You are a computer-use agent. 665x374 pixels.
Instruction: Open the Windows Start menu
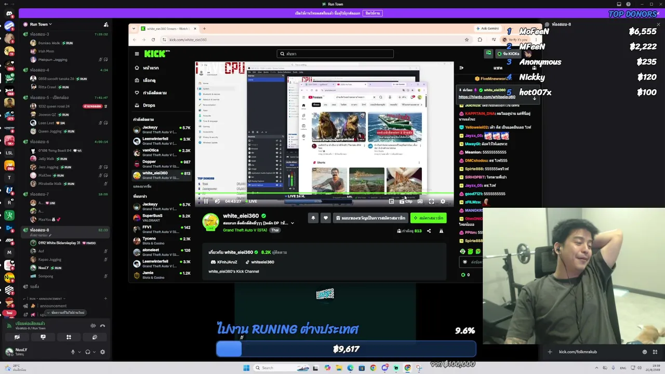pyautogui.click(x=246, y=368)
